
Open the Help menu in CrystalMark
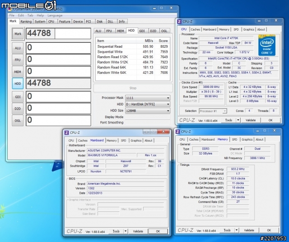point(40,15)
